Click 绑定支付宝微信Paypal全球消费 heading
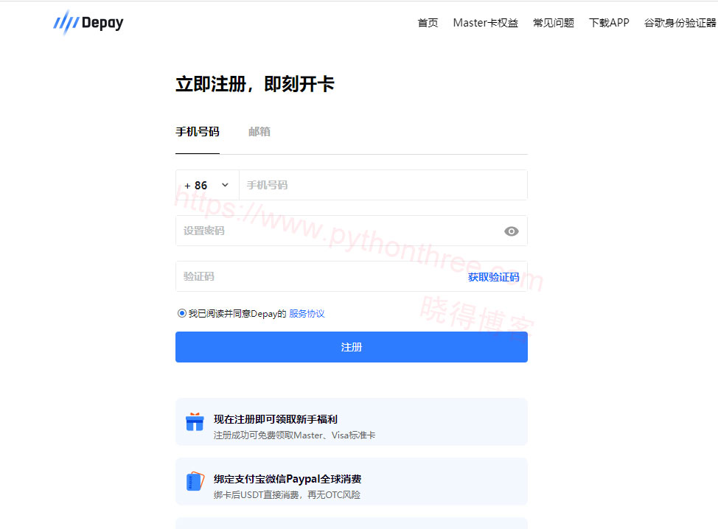 [x=287, y=479]
